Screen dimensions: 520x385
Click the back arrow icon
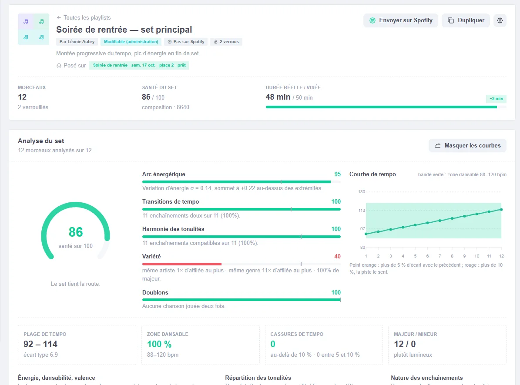(59, 17)
